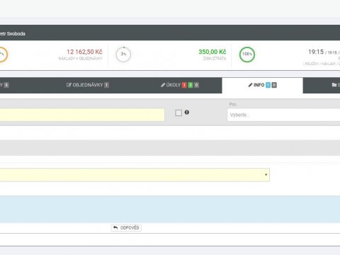Select the INFO tab
The height and width of the screenshot is (255, 340).
tap(262, 85)
